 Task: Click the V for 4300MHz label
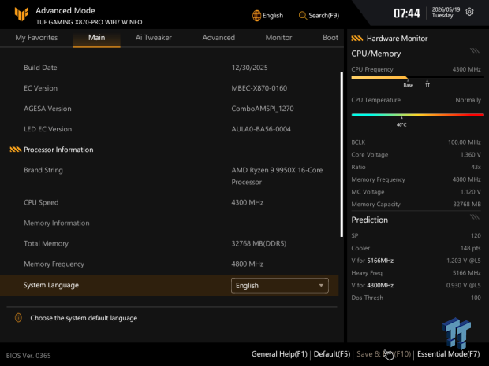(372, 286)
